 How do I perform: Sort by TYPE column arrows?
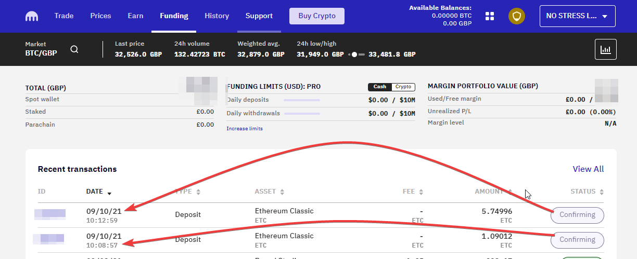pos(198,192)
